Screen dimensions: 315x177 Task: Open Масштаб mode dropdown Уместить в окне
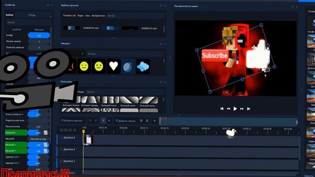(x=38, y=139)
